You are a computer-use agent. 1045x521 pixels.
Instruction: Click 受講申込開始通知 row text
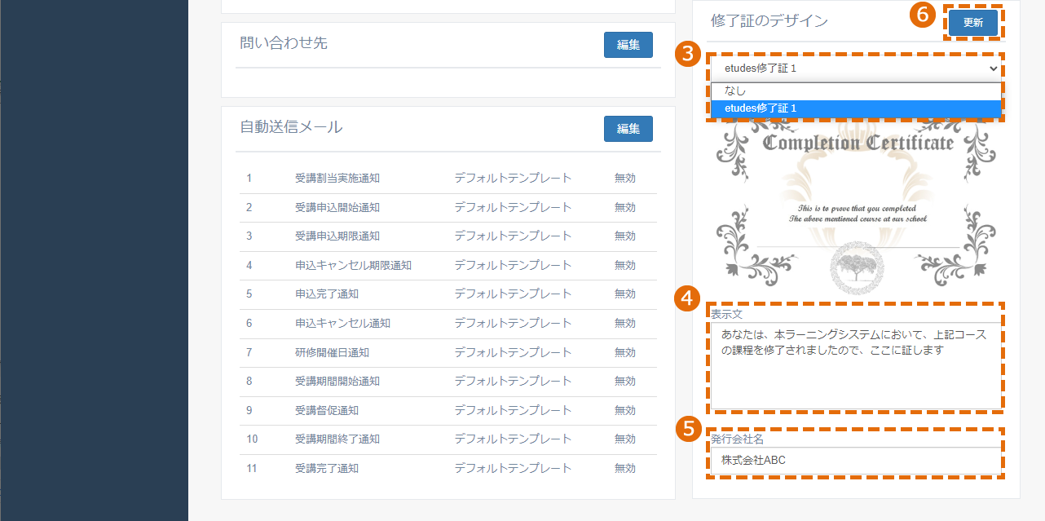(x=337, y=208)
